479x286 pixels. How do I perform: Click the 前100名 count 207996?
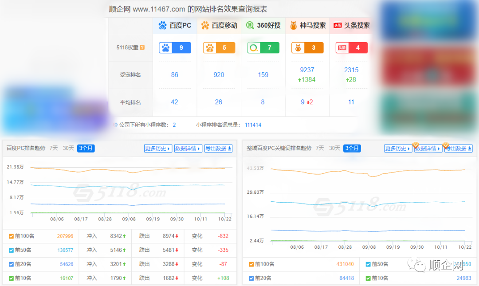(x=65, y=236)
